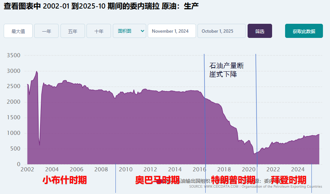Open the 面积图 chart type dropdown
Screen dimensions: 330x194
point(130,31)
